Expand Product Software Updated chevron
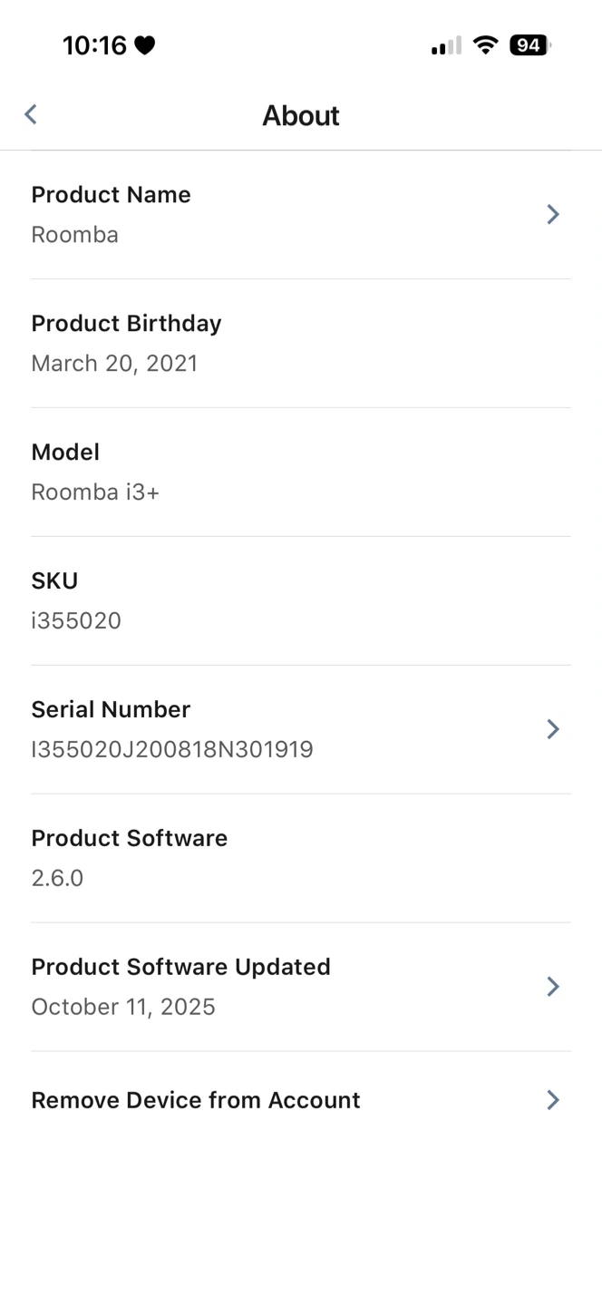Image resolution: width=602 pixels, height=1306 pixels. [552, 987]
